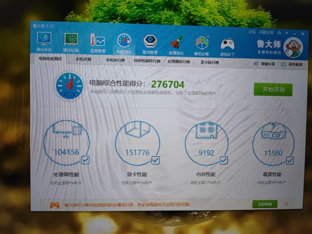Switch to the 显卡排行榜 tab

[210, 62]
